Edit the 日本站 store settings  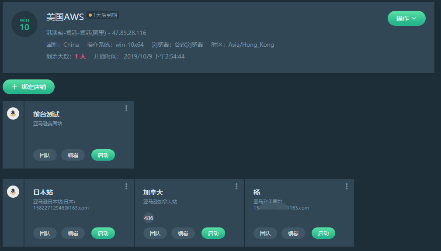tap(73, 233)
